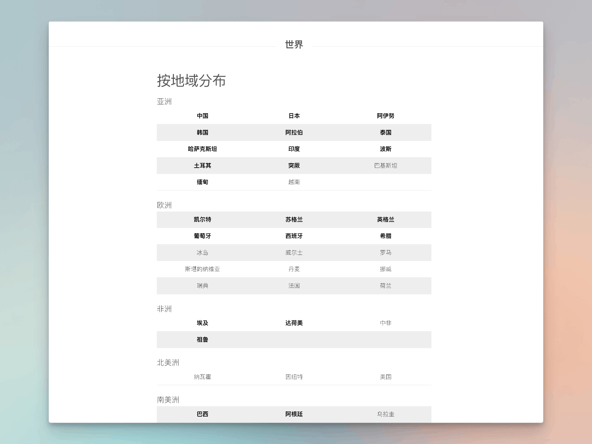Click the 按地域分布 heading
The height and width of the screenshot is (444, 592).
pyautogui.click(x=191, y=81)
